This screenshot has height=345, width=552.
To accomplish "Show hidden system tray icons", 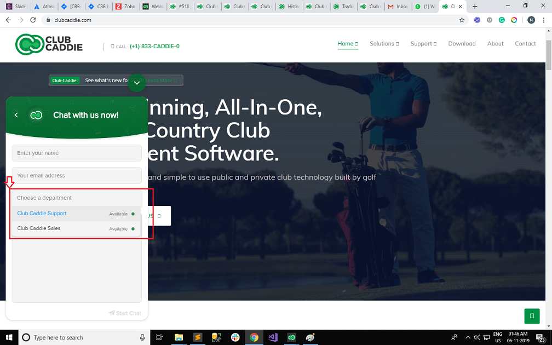I will point(468,337).
